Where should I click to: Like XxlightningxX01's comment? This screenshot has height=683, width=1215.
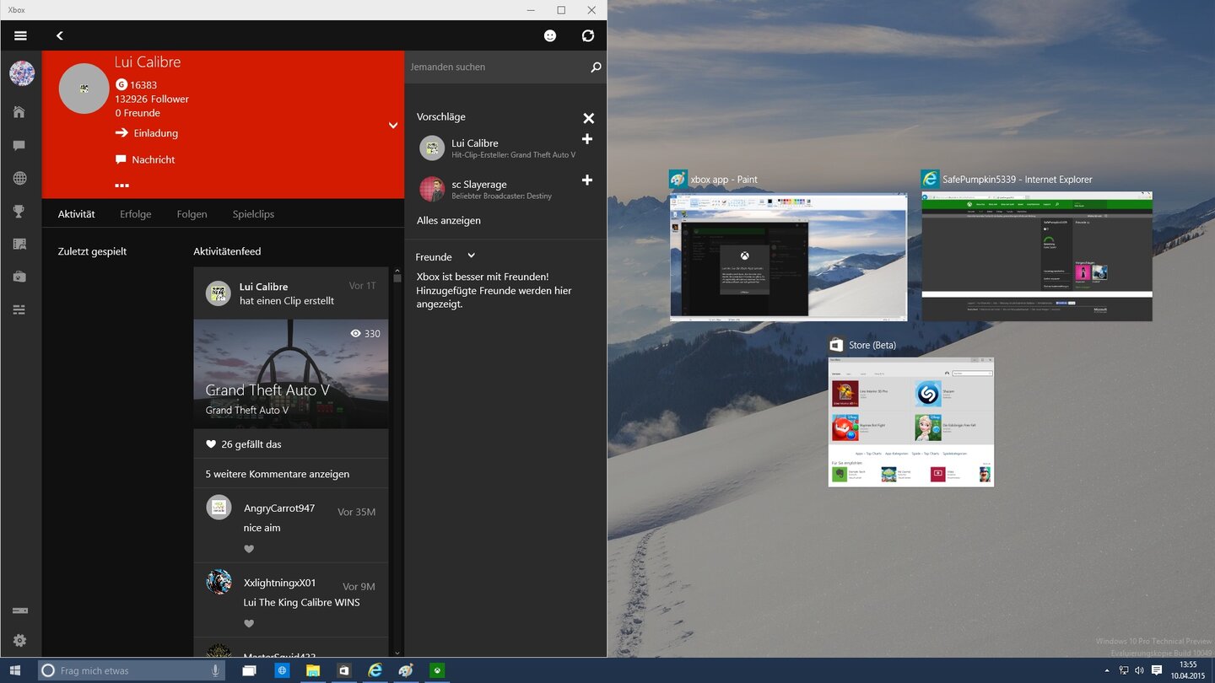click(249, 624)
